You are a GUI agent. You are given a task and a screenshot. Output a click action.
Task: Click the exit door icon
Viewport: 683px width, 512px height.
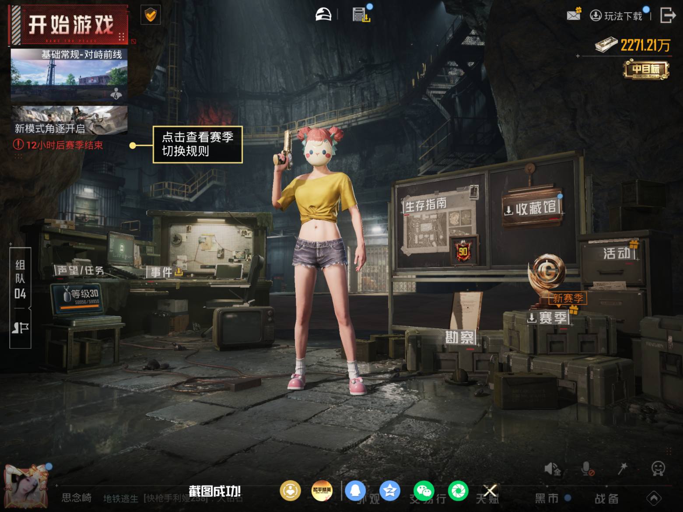668,15
